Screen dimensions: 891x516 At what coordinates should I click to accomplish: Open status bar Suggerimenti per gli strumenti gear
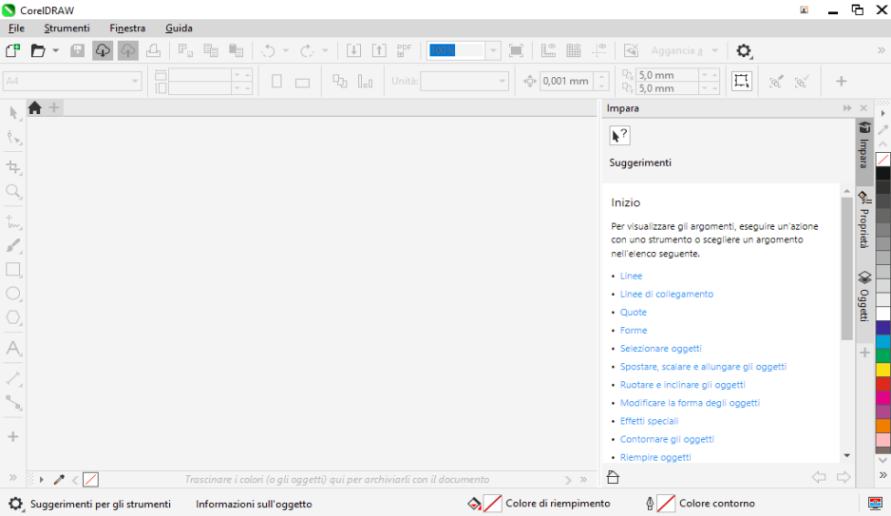click(16, 504)
